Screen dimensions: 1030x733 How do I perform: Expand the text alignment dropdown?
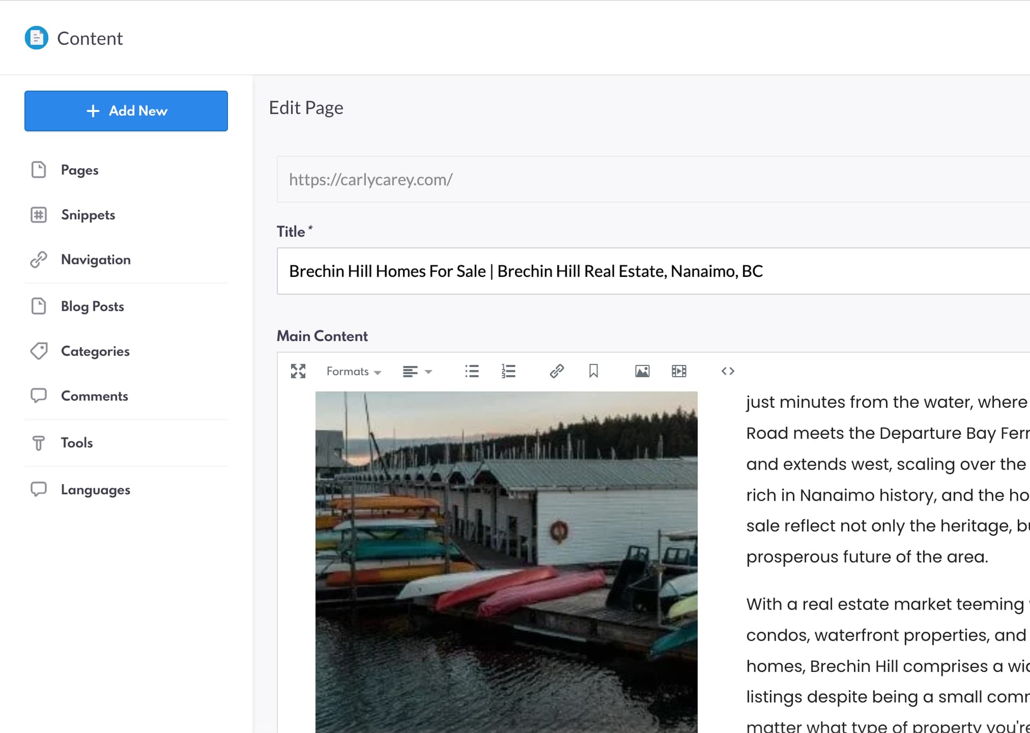pos(417,371)
